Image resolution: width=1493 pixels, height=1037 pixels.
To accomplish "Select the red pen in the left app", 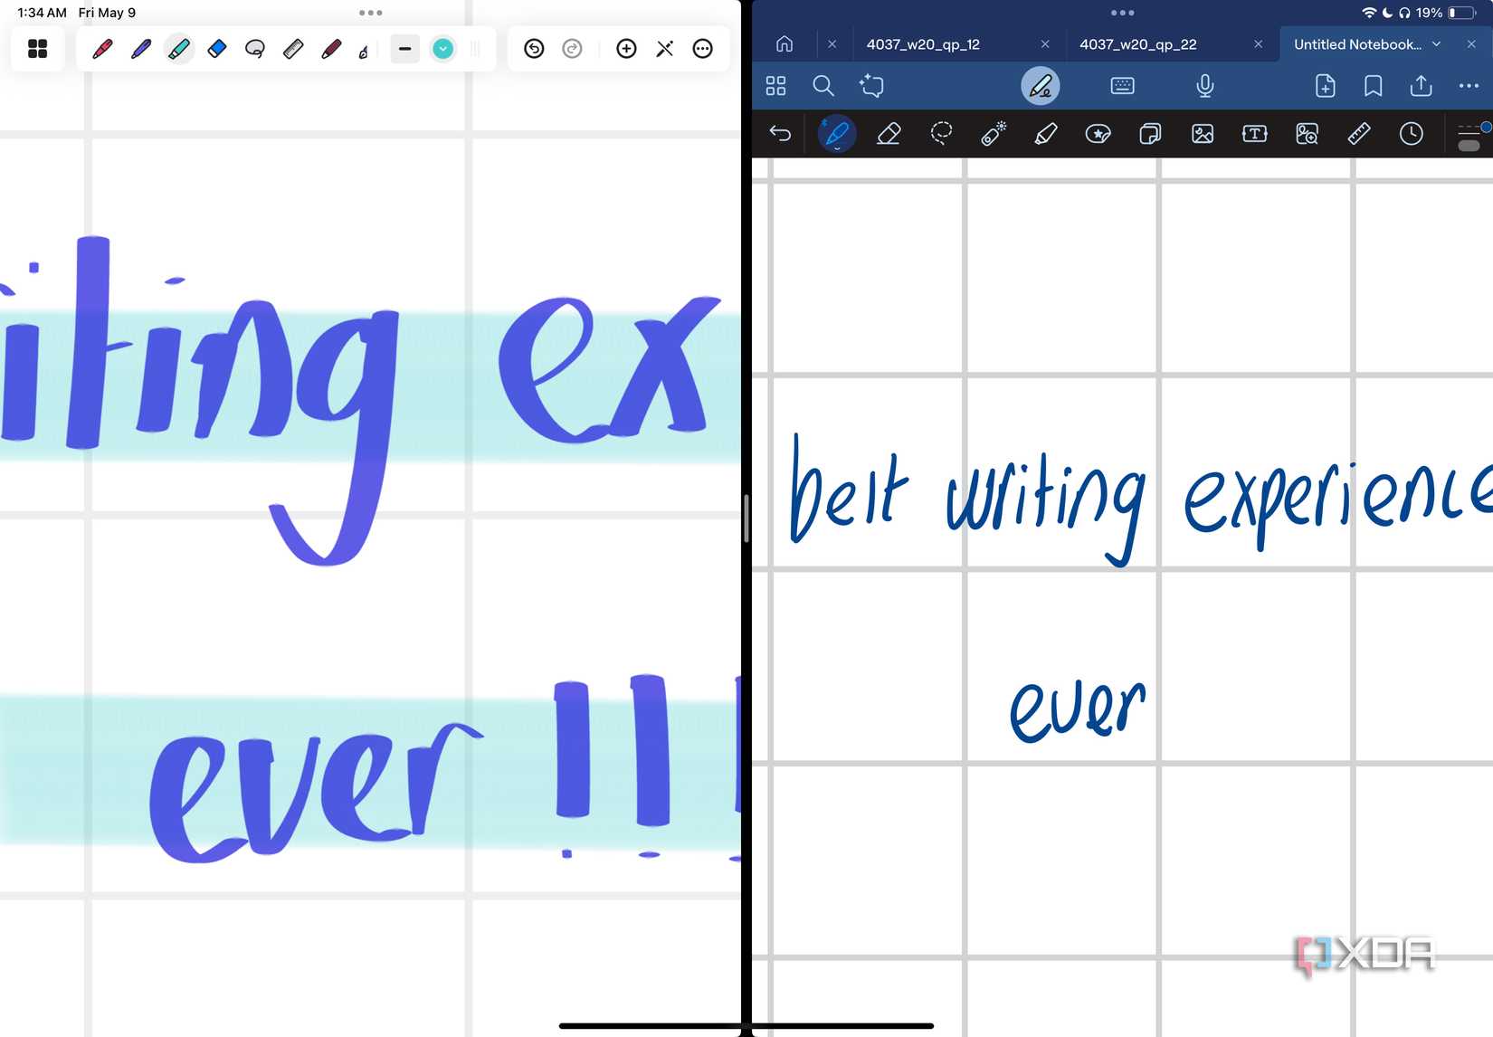I will click(102, 49).
